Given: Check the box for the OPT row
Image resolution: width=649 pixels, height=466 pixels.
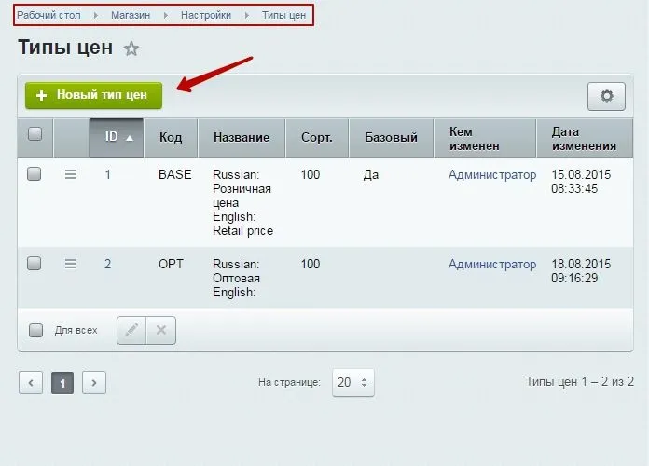Looking at the screenshot, I should point(35,264).
